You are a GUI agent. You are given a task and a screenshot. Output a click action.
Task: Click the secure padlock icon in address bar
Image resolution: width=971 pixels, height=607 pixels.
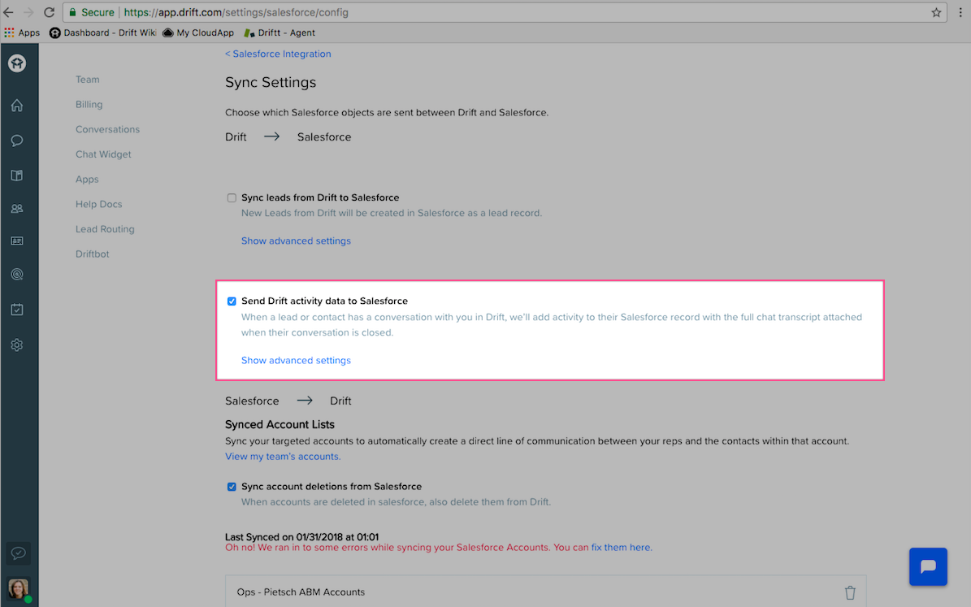(72, 12)
